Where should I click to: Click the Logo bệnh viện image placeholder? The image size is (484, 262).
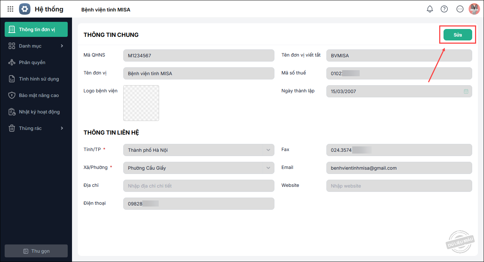(x=141, y=103)
